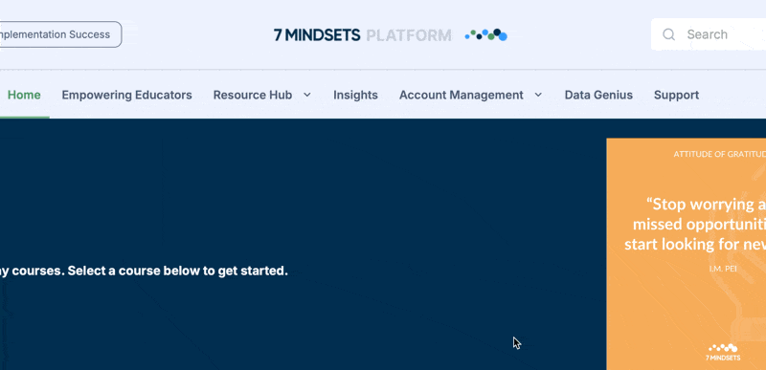Viewport: 766px width, 370px height.
Task: Navigate to Data Genius
Action: tap(598, 95)
